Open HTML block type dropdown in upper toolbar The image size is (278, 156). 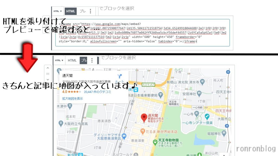(x=58, y=11)
